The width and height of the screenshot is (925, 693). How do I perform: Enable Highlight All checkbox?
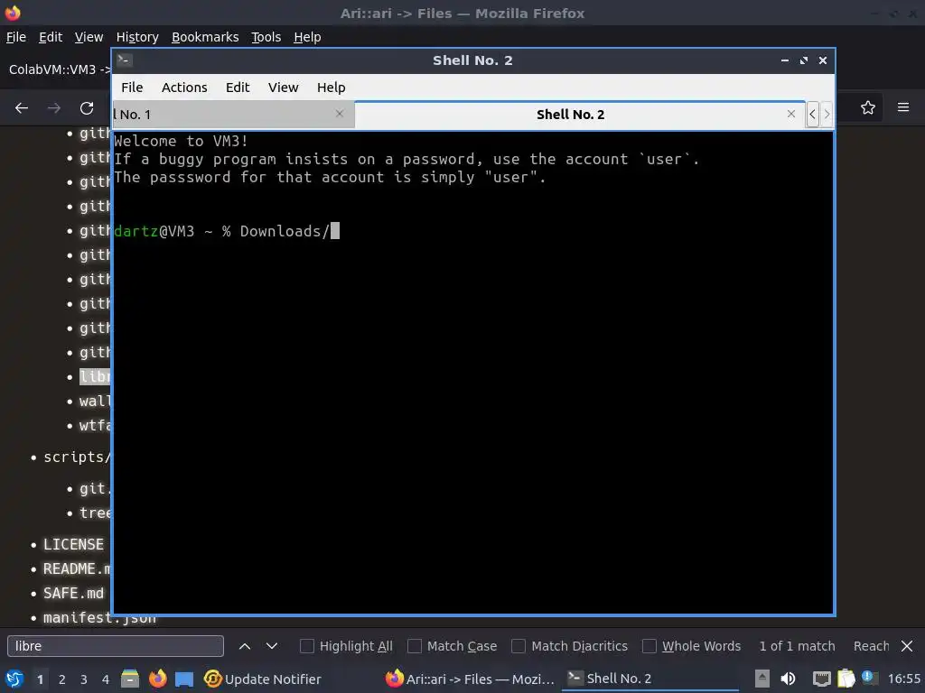point(307,646)
